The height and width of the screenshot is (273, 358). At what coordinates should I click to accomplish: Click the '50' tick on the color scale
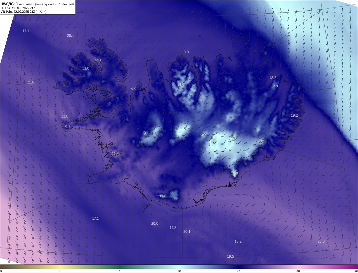(356, 271)
